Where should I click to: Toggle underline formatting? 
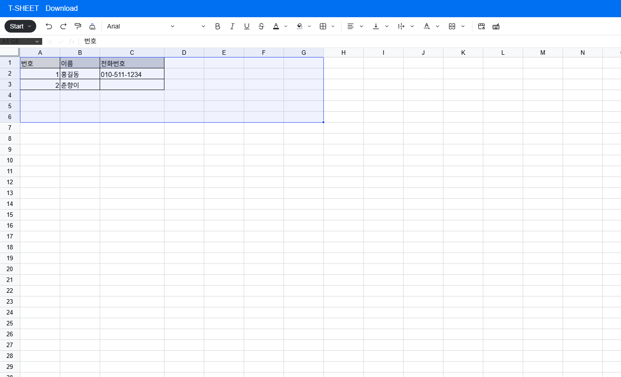247,26
